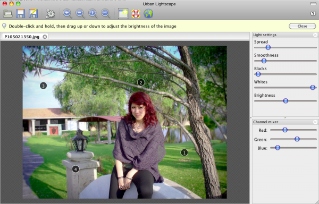Choose Save As (floppy with pencil icon)
The width and height of the screenshot is (319, 204).
pos(33,14)
